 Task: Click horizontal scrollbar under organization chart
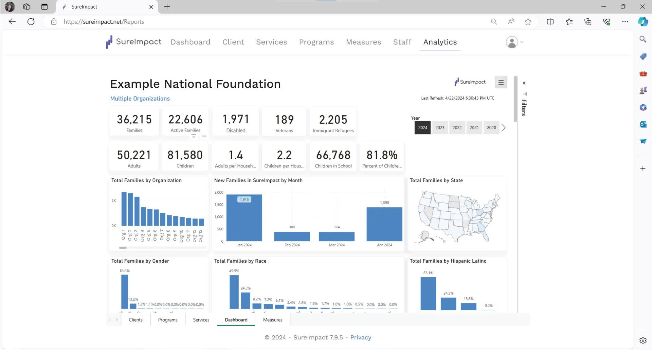pyautogui.click(x=123, y=248)
